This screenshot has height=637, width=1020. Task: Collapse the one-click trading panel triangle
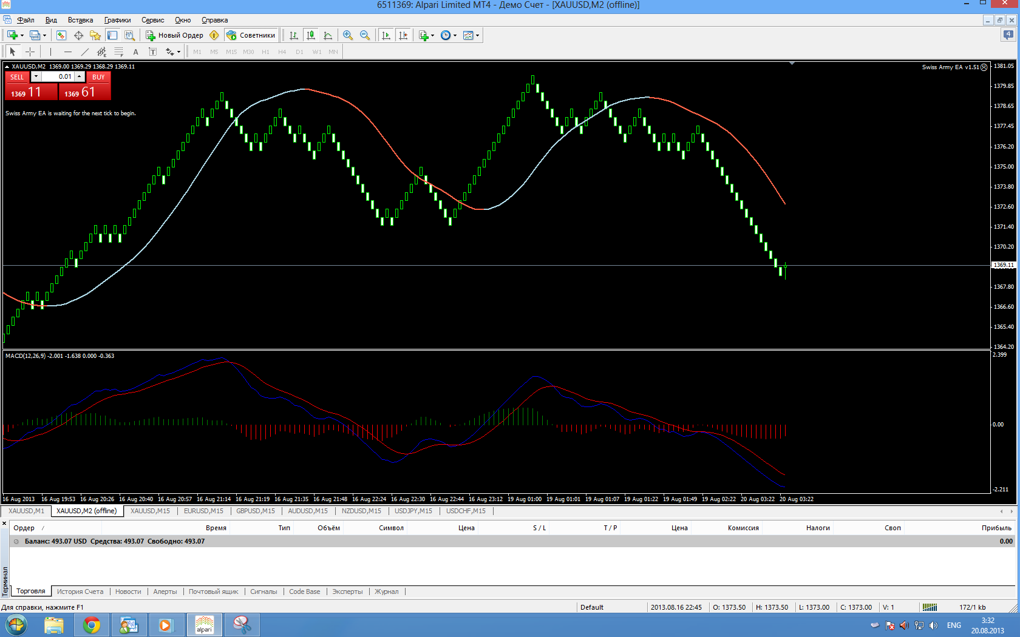(7, 66)
